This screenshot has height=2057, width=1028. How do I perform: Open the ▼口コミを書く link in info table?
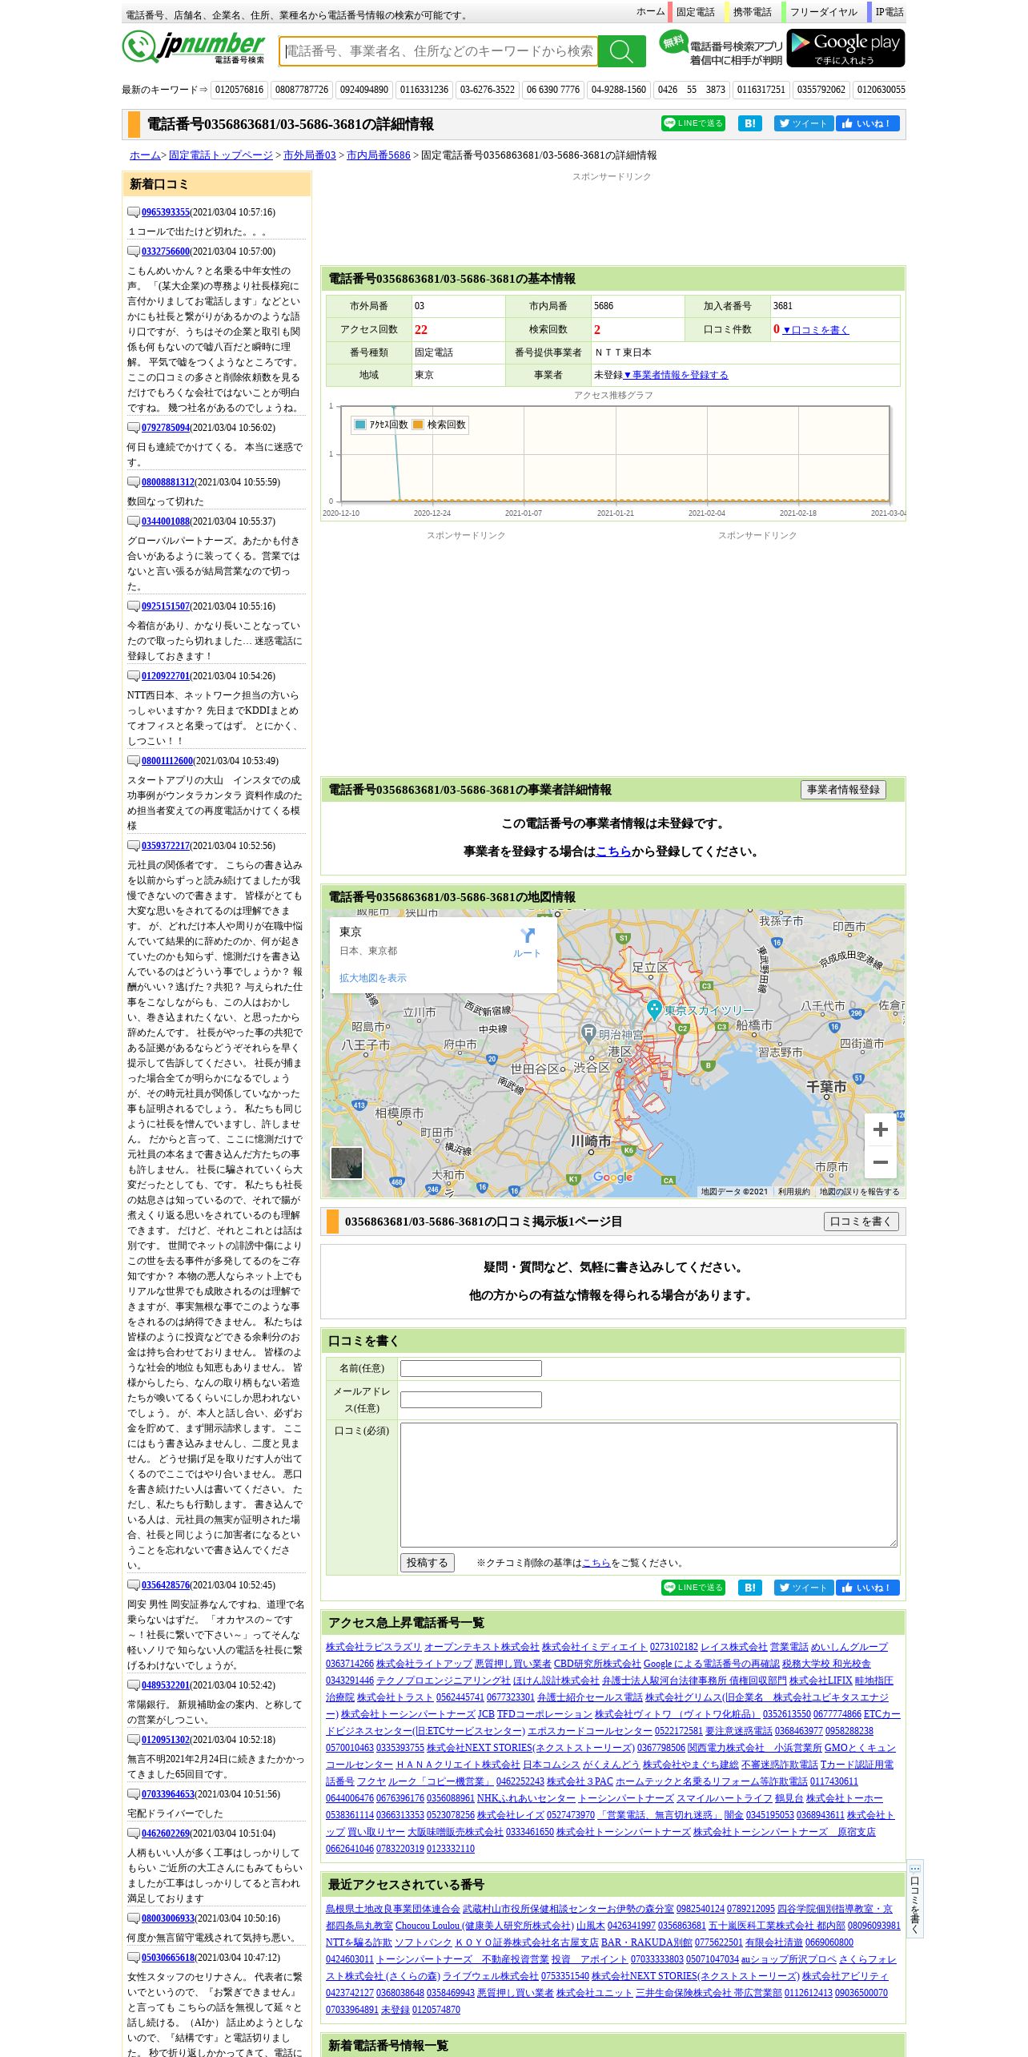click(x=816, y=330)
